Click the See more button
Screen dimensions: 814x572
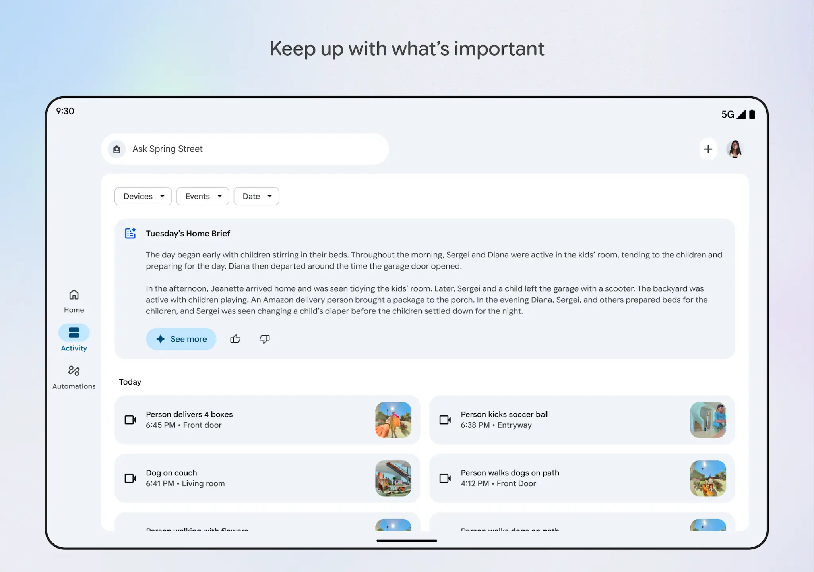point(181,339)
